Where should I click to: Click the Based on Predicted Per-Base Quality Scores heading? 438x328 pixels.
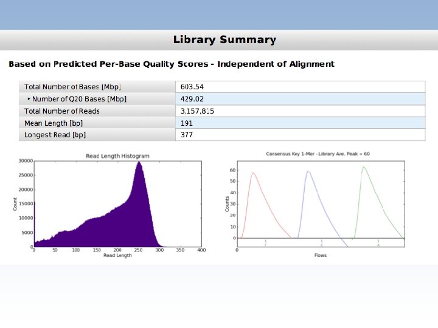[x=172, y=64]
